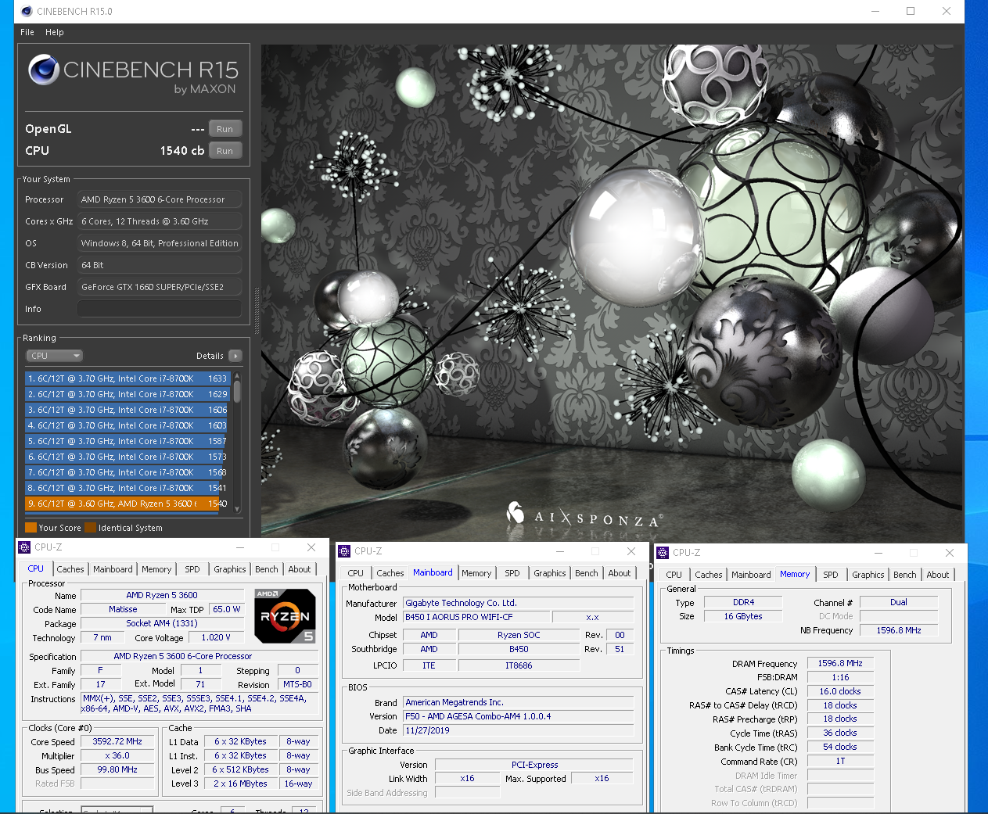Click the Multiplier value x 36.0

pyautogui.click(x=117, y=755)
